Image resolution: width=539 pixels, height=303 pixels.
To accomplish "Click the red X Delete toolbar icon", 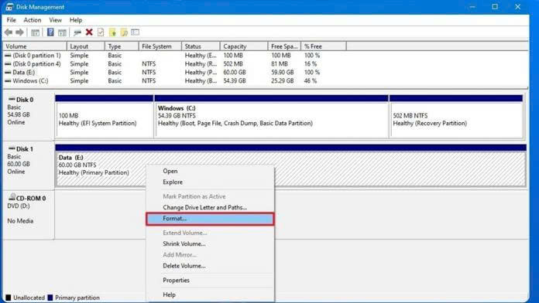I will click(89, 32).
